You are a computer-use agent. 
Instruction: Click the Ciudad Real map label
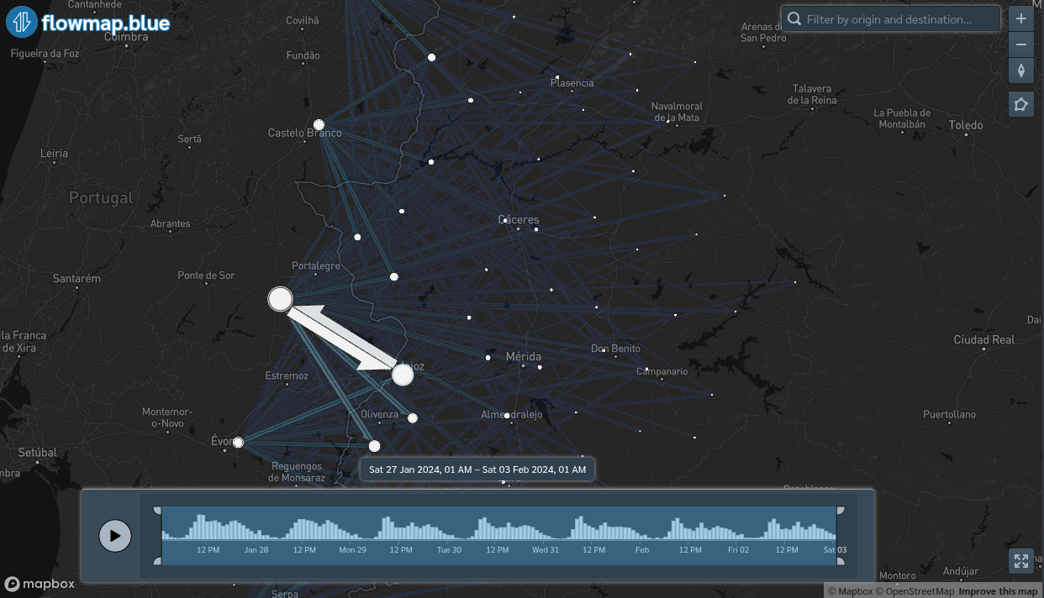pyautogui.click(x=983, y=340)
